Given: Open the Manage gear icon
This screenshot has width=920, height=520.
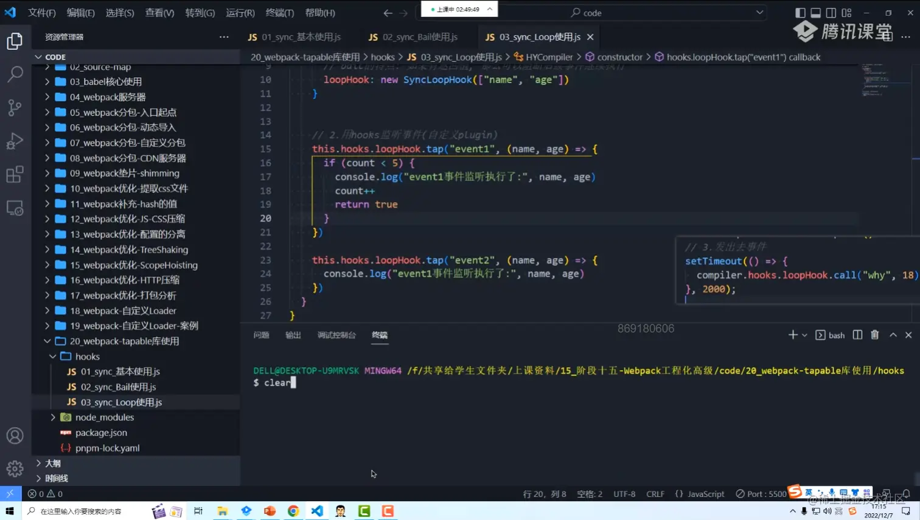Looking at the screenshot, I should pyautogui.click(x=15, y=468).
